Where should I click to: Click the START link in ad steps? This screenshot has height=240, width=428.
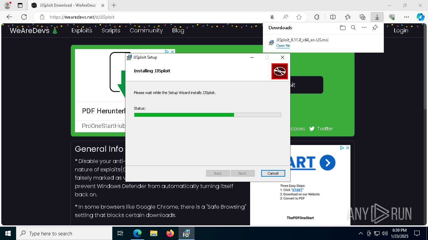pyautogui.click(x=297, y=190)
